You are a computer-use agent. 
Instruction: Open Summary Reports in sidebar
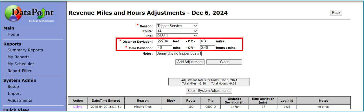25,50
